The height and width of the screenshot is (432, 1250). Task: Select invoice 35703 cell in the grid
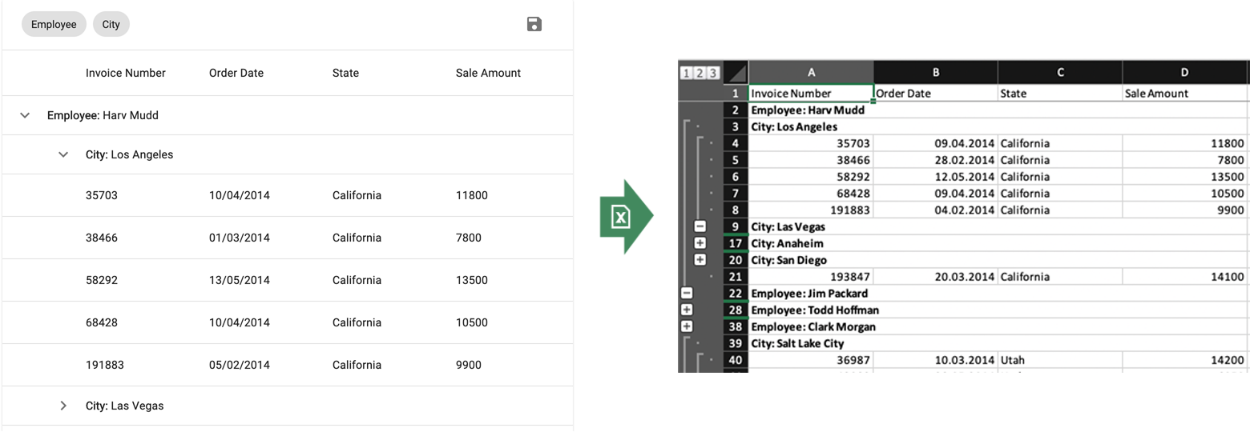(x=102, y=195)
